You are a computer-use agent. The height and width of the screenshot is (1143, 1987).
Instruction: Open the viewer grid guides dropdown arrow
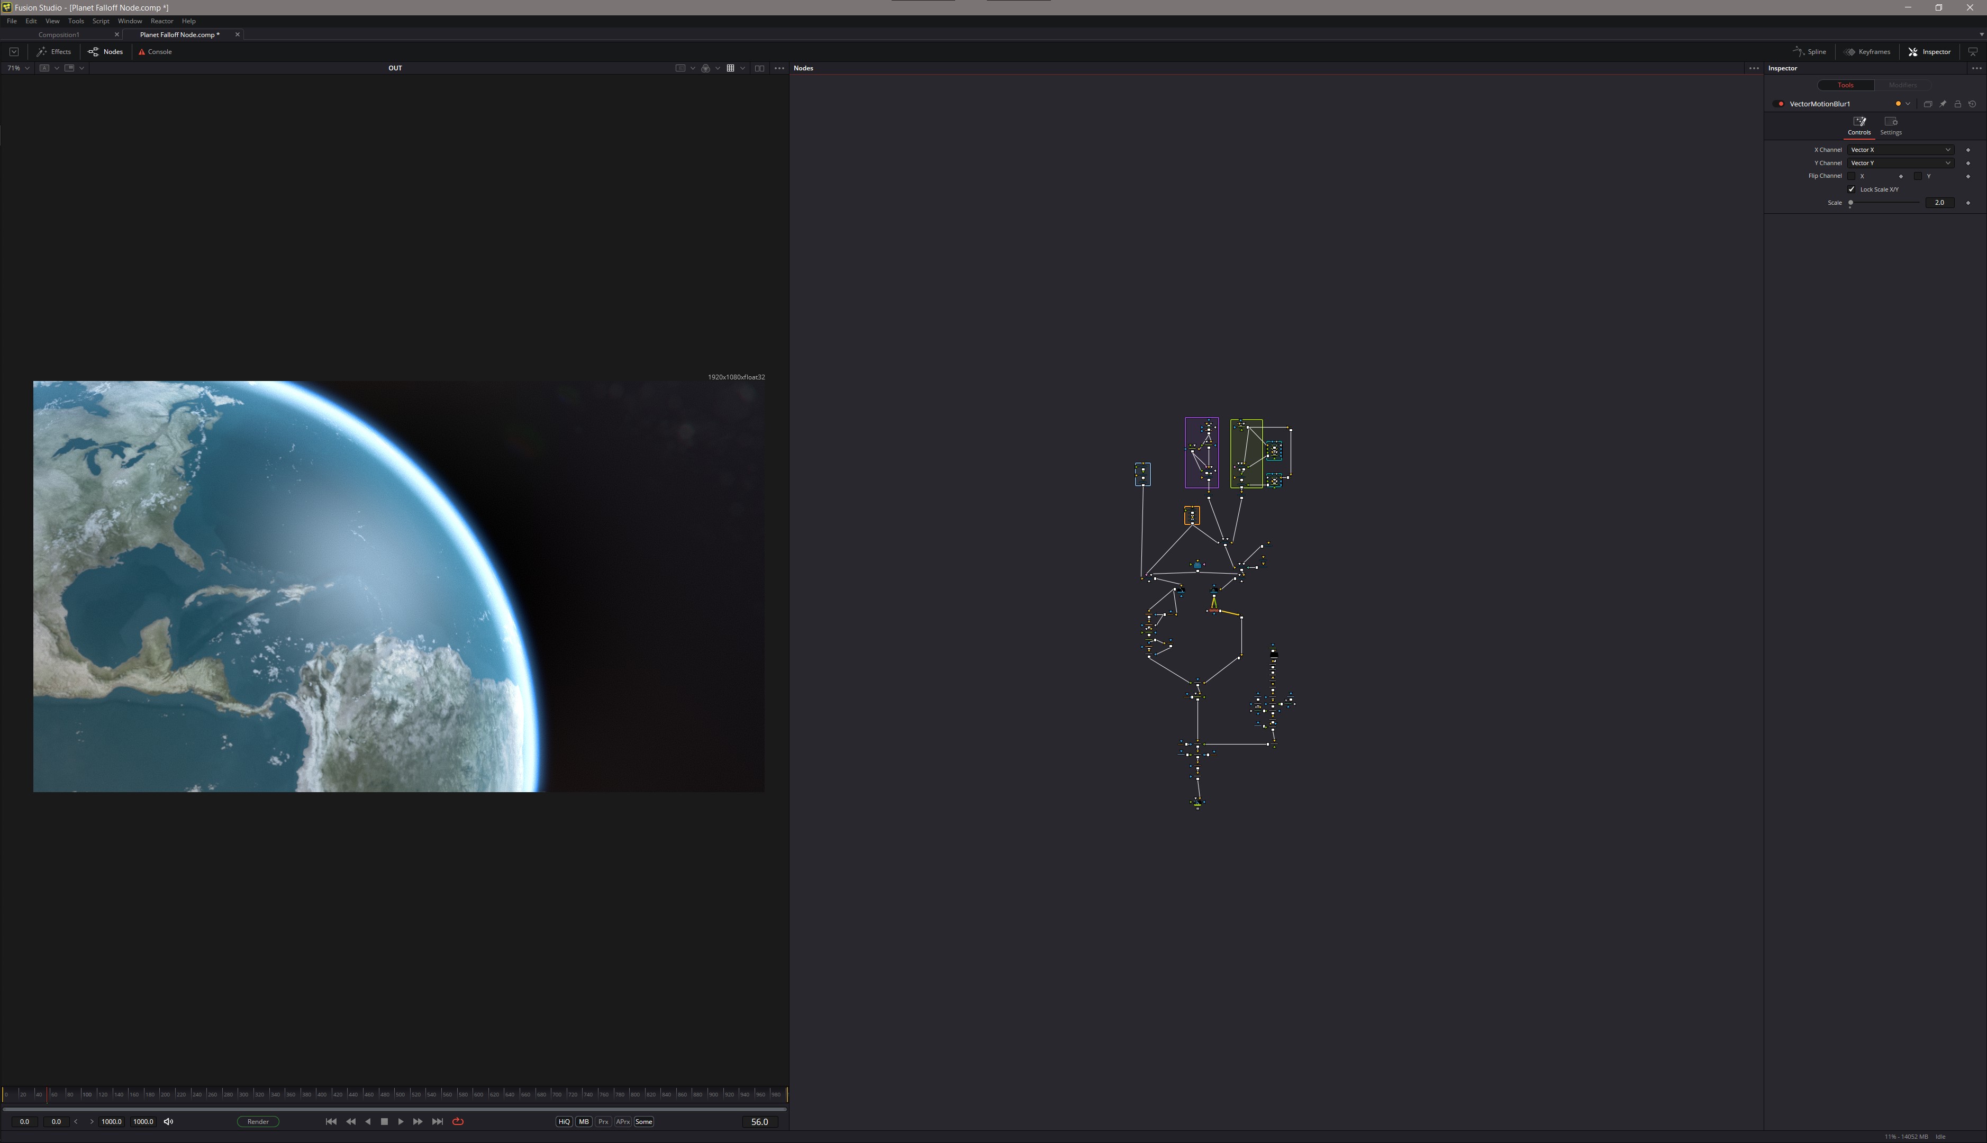pyautogui.click(x=742, y=68)
